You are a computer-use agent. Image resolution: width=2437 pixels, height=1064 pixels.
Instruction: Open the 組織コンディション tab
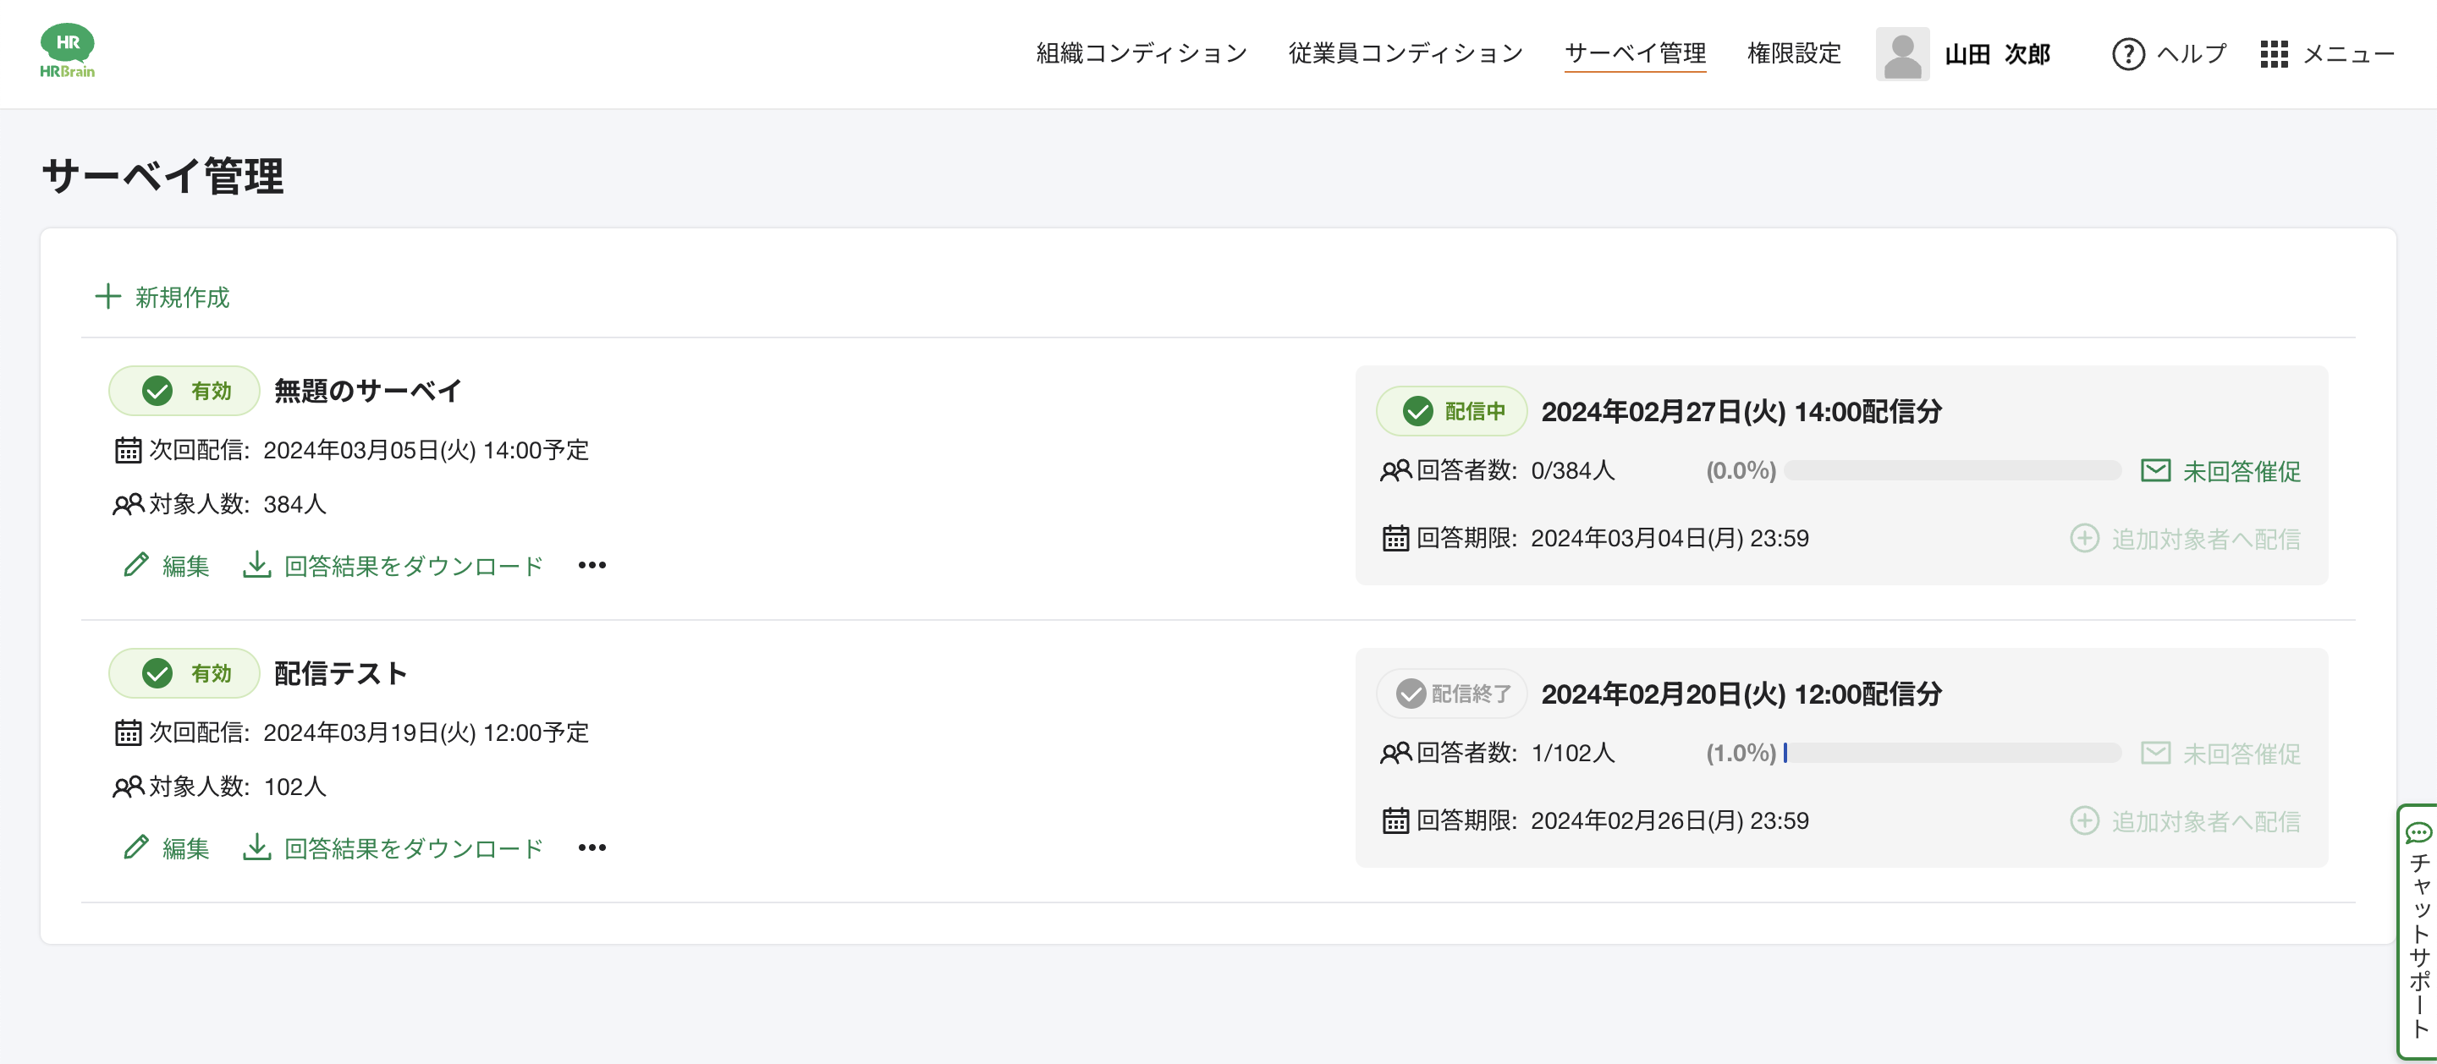tap(1141, 54)
